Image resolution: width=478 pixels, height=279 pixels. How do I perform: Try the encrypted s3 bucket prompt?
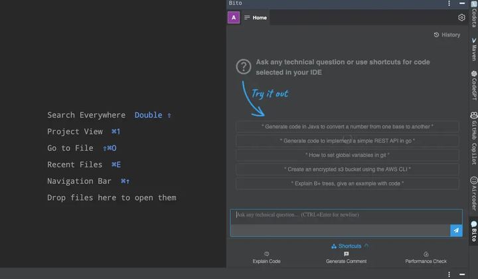pyautogui.click(x=347, y=169)
